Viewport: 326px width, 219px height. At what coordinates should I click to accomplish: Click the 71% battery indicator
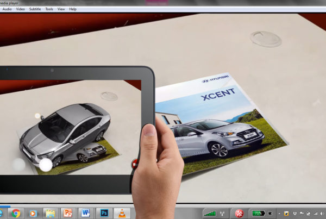coord(257,212)
